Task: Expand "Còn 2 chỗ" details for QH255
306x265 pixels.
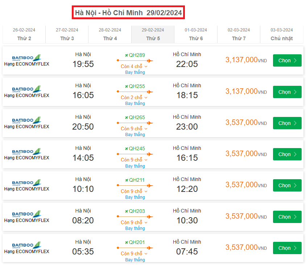Action: tap(134, 98)
